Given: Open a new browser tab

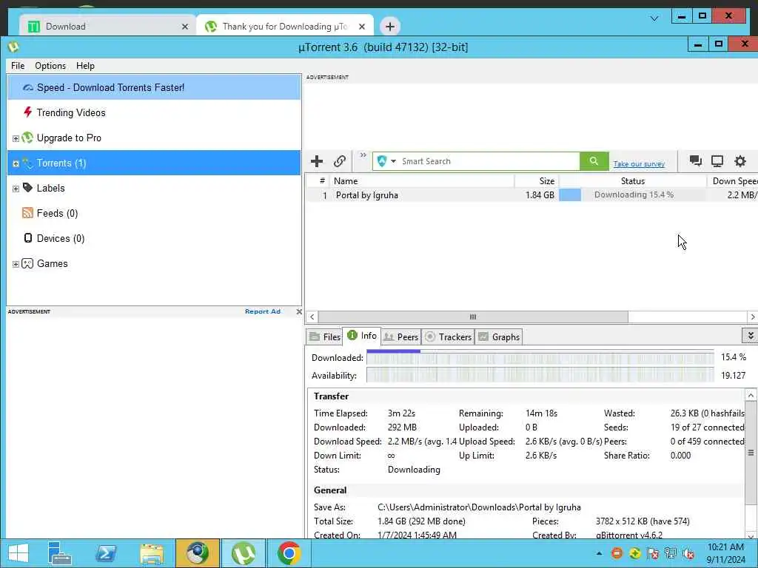Looking at the screenshot, I should click(x=389, y=26).
